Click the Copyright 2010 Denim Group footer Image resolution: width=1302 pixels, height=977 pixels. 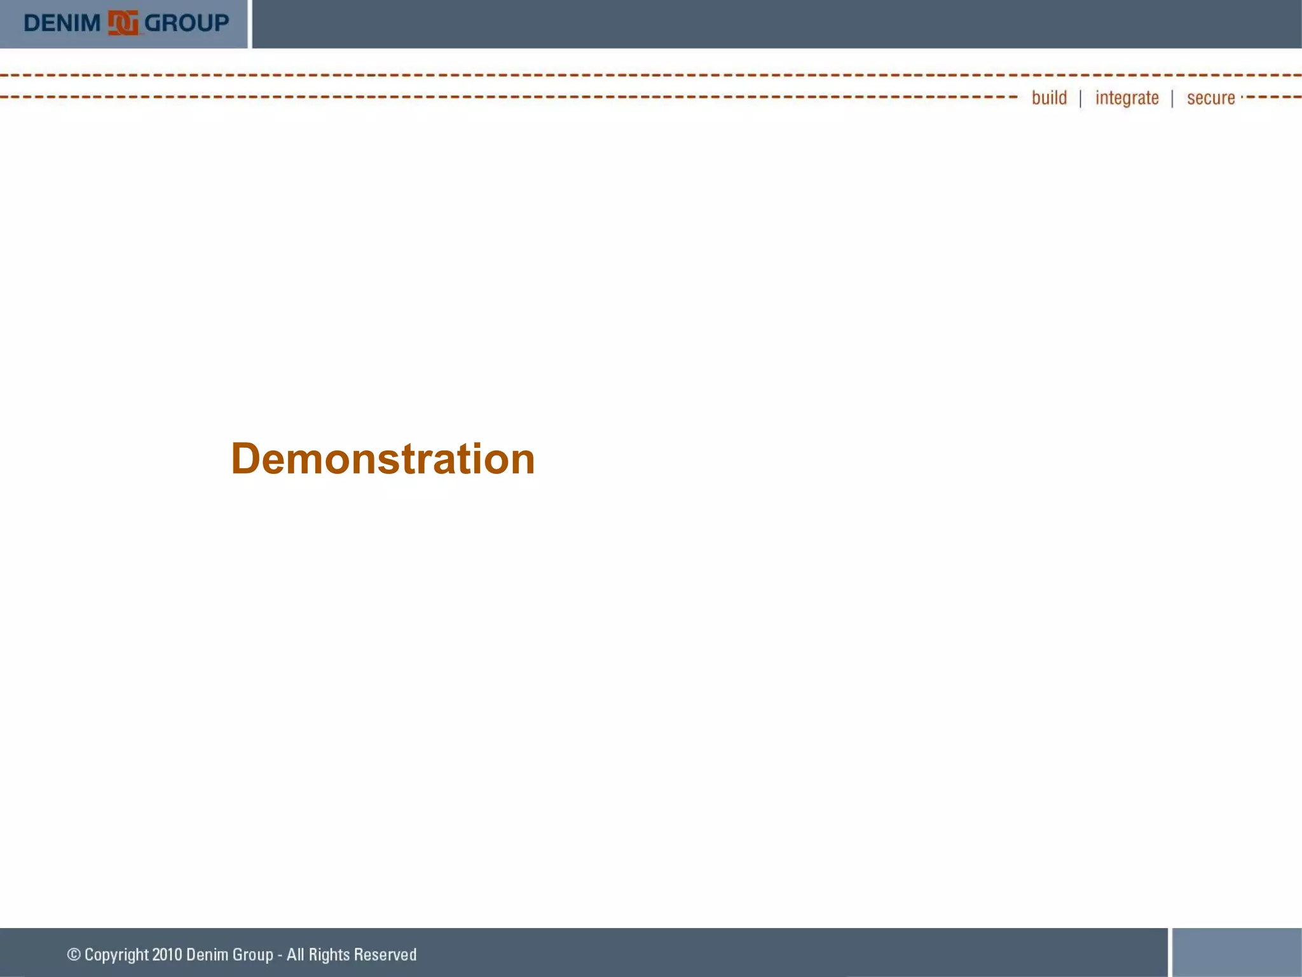point(242,955)
